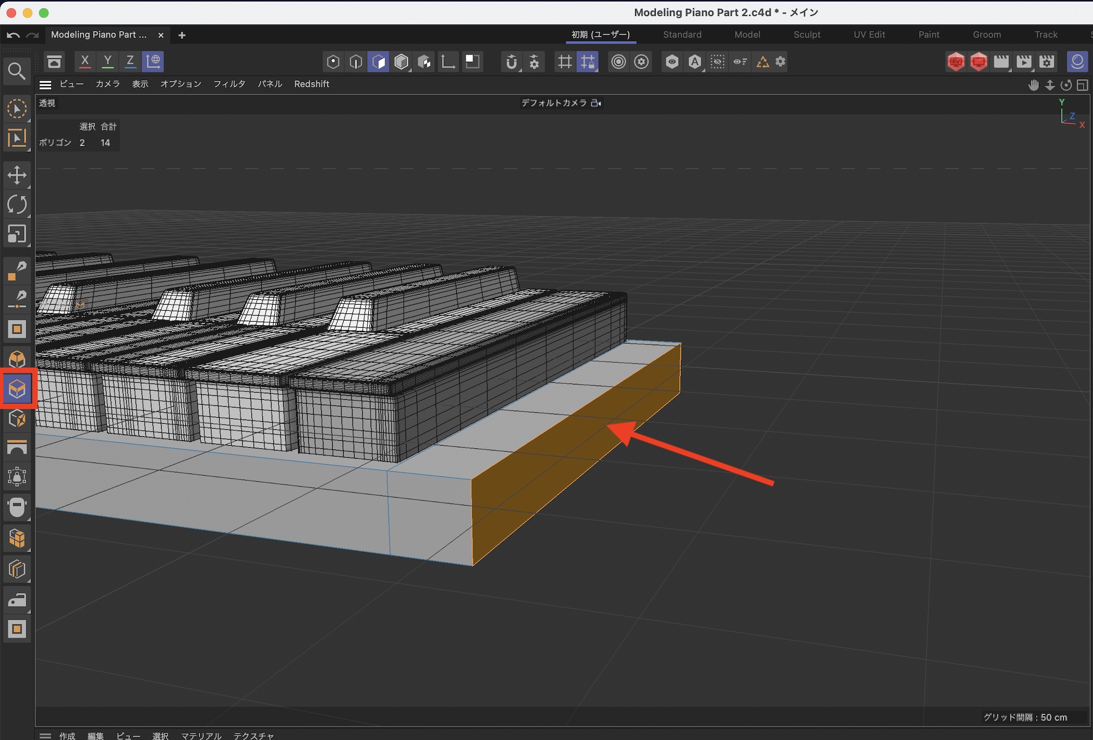The height and width of the screenshot is (740, 1093).
Task: Click the undo arrow button
Action: [13, 35]
